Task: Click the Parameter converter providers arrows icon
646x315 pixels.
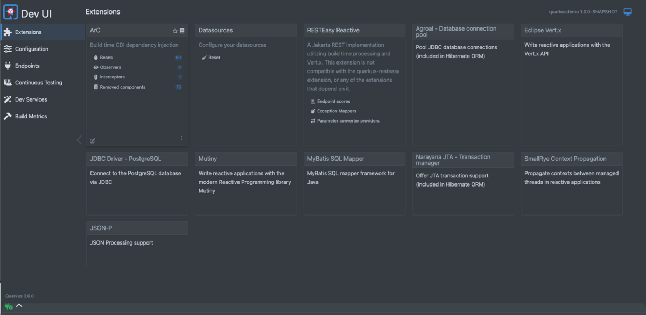Action: coord(313,121)
